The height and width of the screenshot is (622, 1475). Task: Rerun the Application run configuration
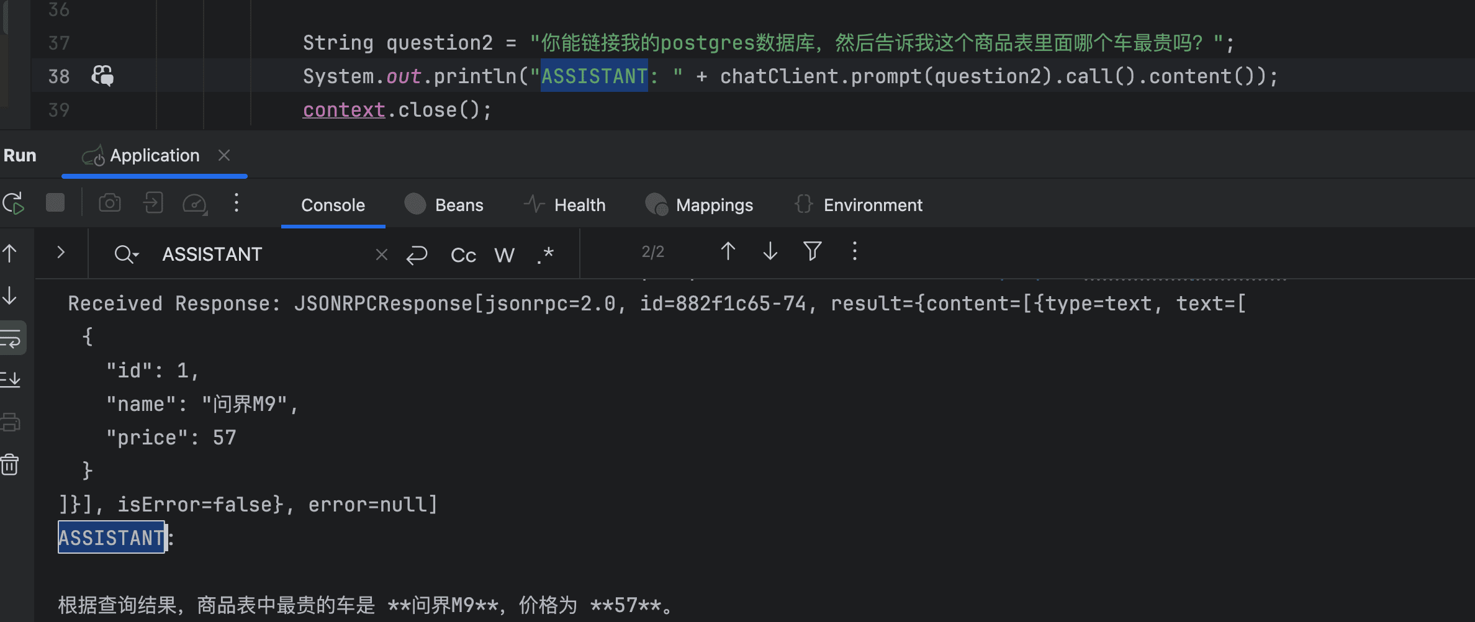click(14, 203)
